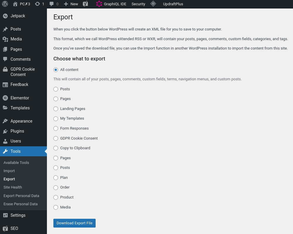Select the All content radio button
The height and width of the screenshot is (234, 293).
pyautogui.click(x=56, y=70)
